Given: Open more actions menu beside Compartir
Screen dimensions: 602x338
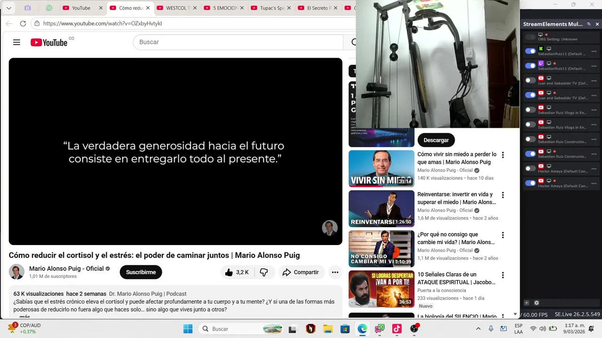Looking at the screenshot, I should (335, 272).
